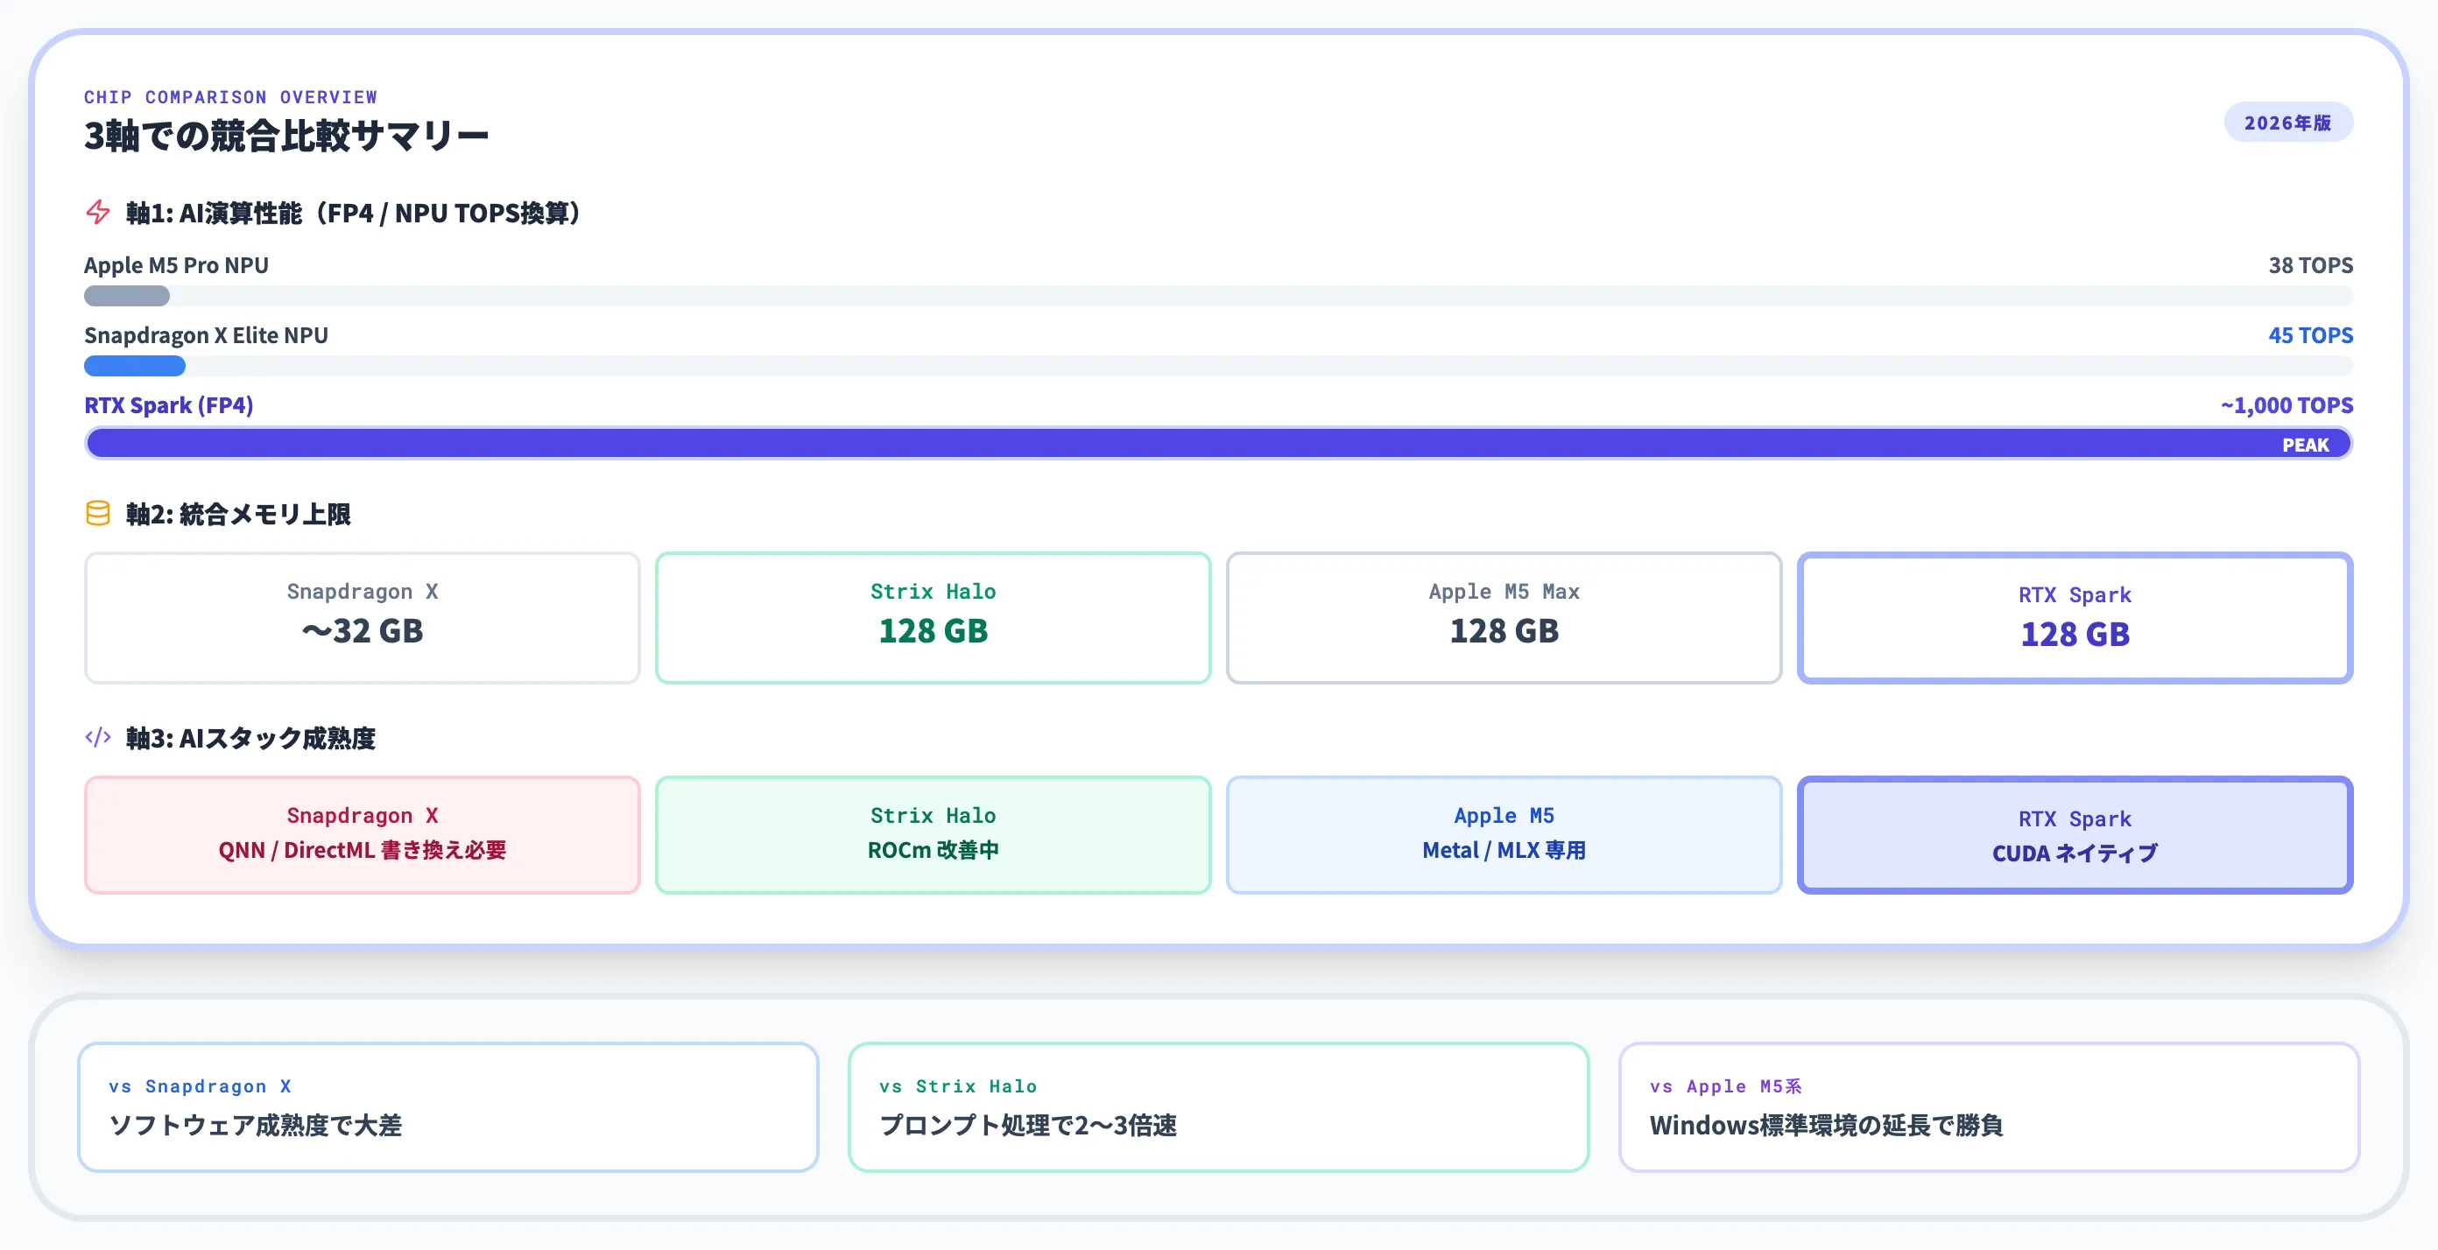Select the Apple M5 Metal / MLX 専用 card
The height and width of the screenshot is (1250, 2438).
click(1504, 834)
